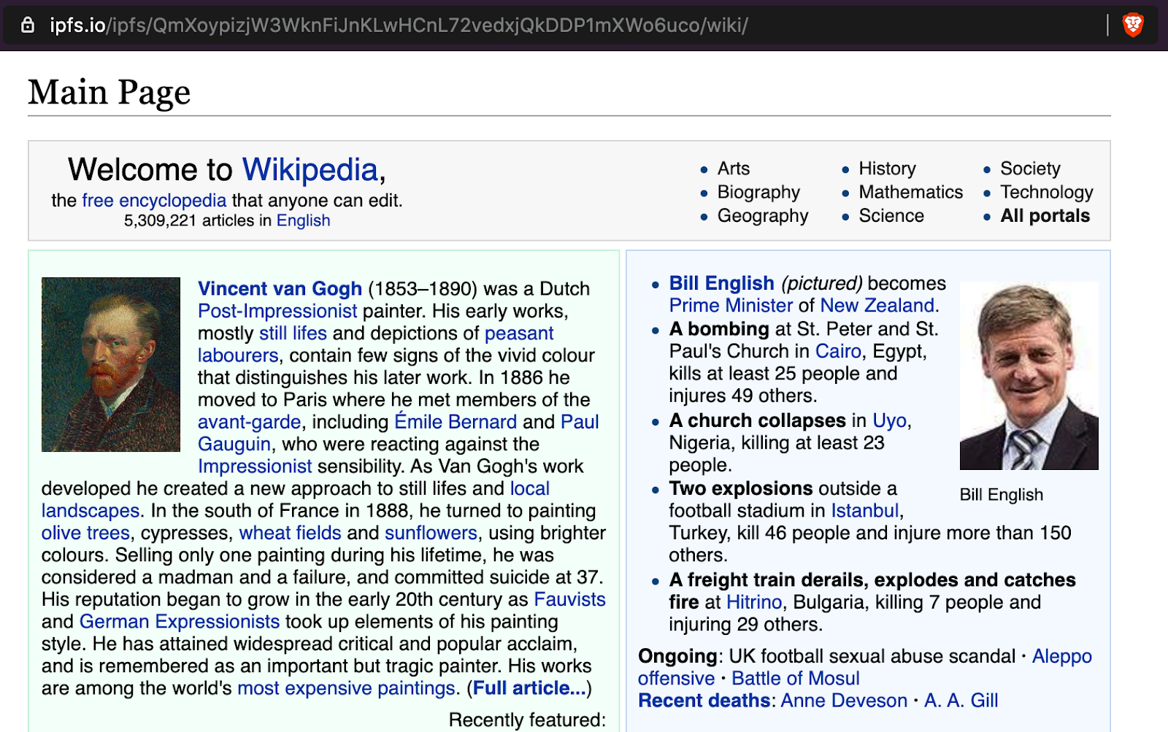Follow the Fauvists link
The height and width of the screenshot is (732, 1168).
569,599
